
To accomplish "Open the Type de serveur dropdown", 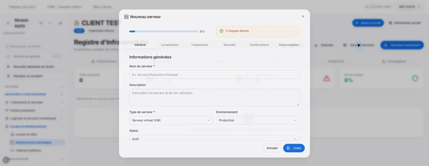I will [171, 120].
